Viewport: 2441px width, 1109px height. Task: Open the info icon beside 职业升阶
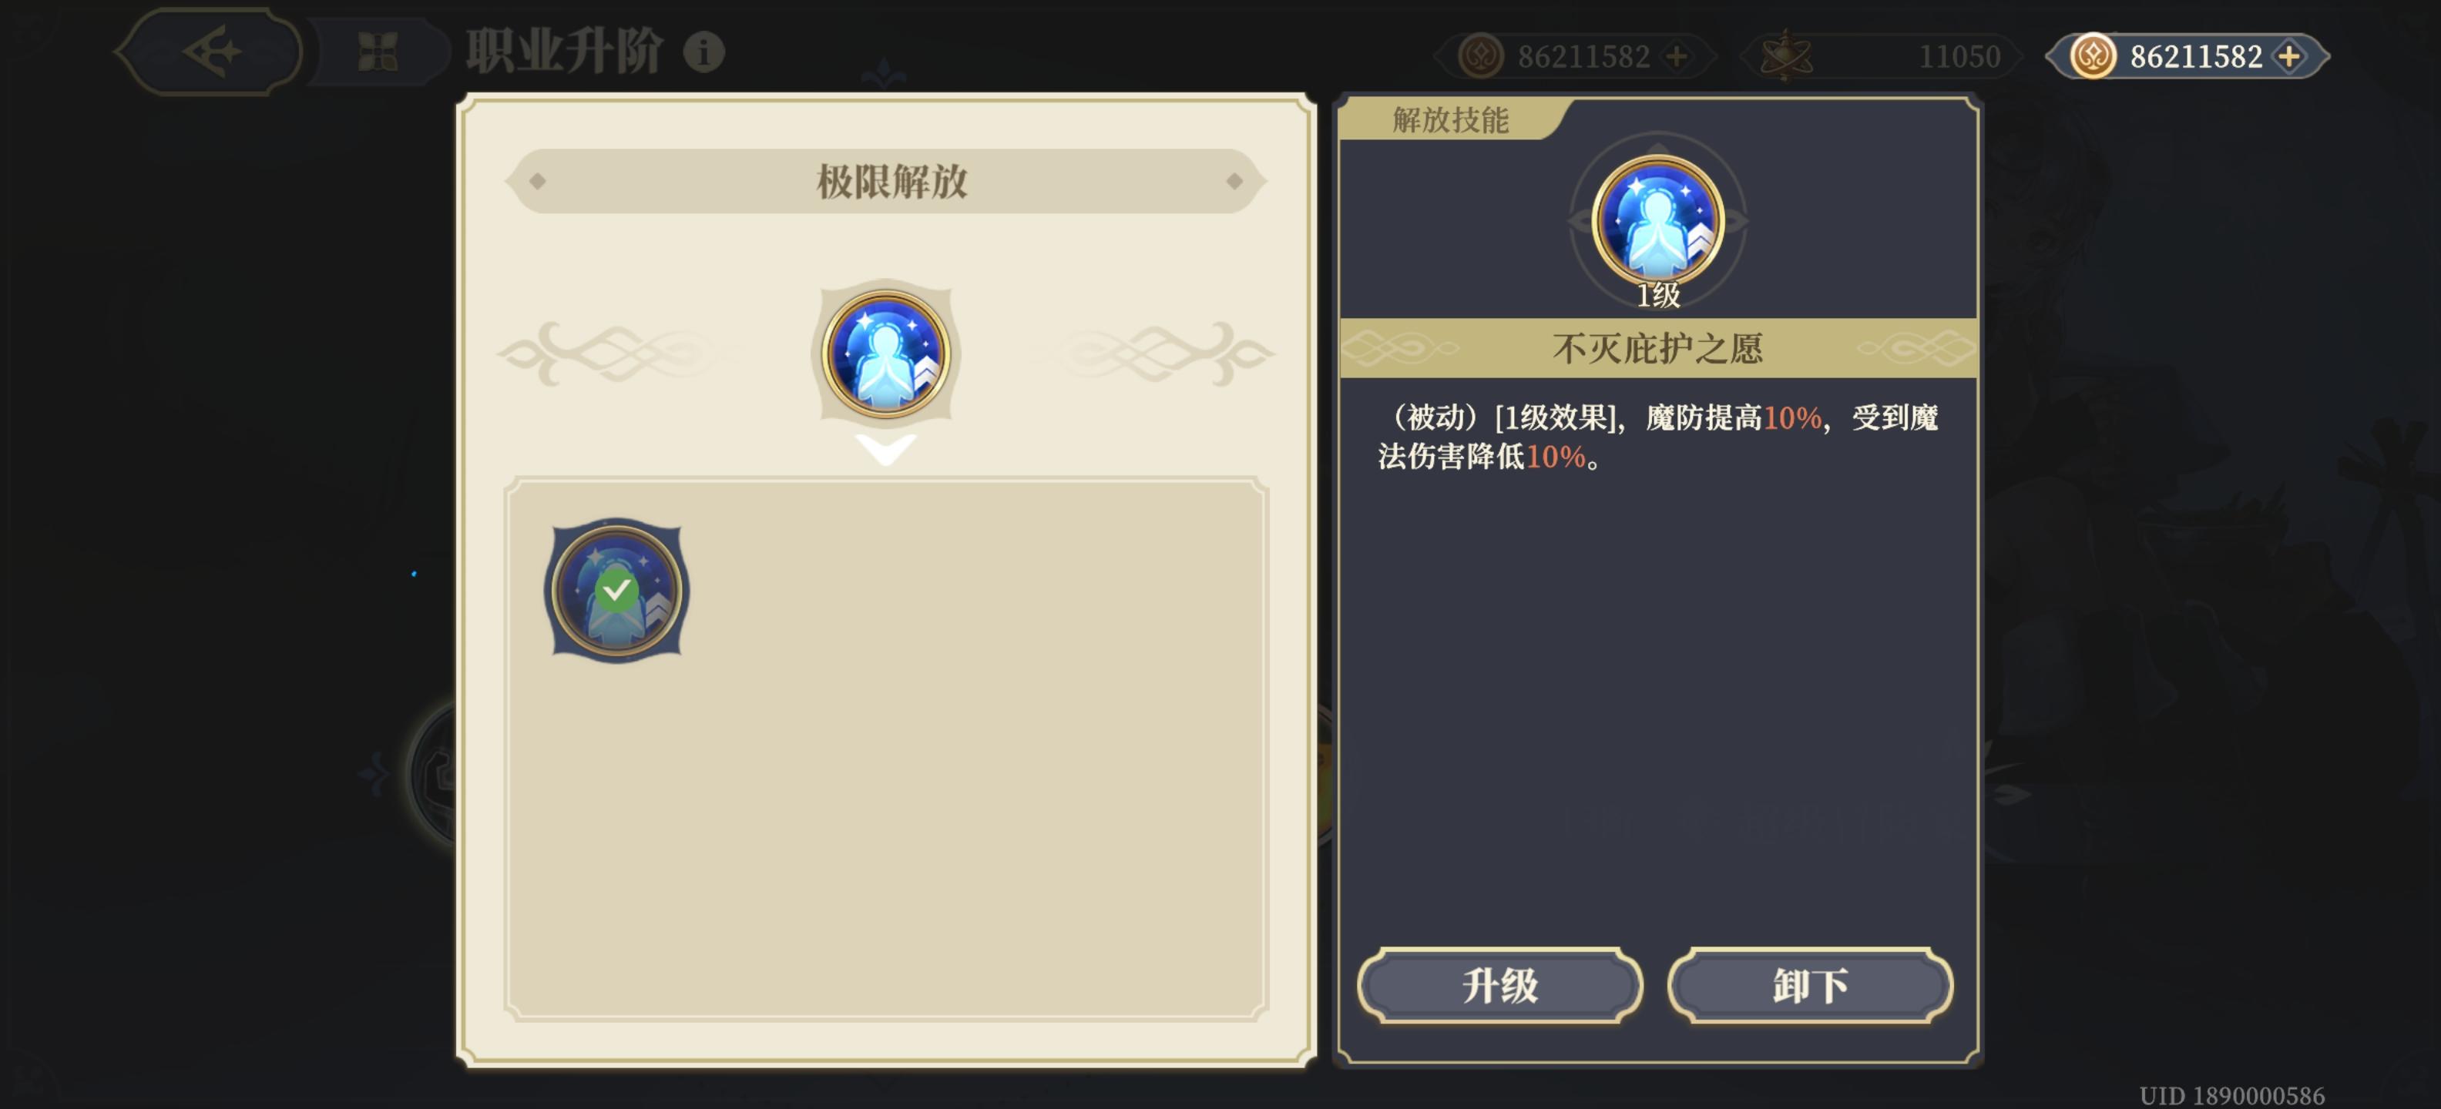pos(703,52)
